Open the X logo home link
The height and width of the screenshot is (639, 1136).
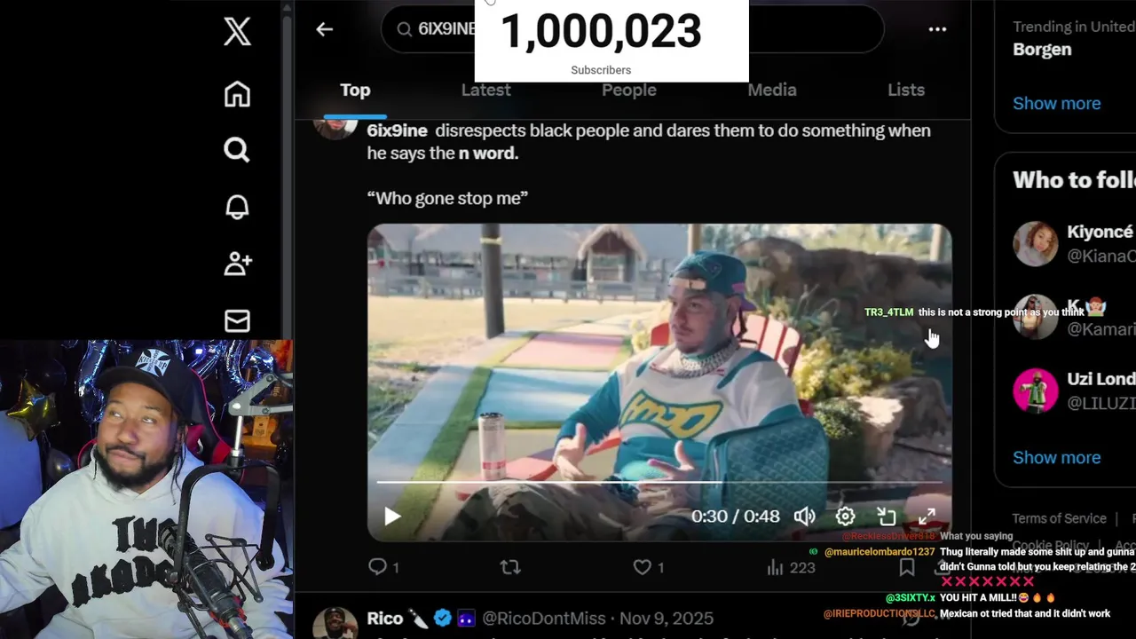tap(237, 31)
